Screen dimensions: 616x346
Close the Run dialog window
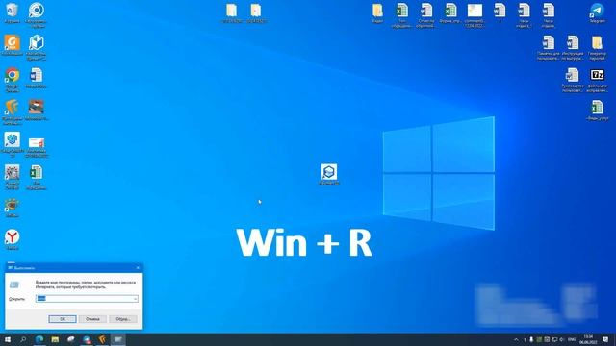138,268
